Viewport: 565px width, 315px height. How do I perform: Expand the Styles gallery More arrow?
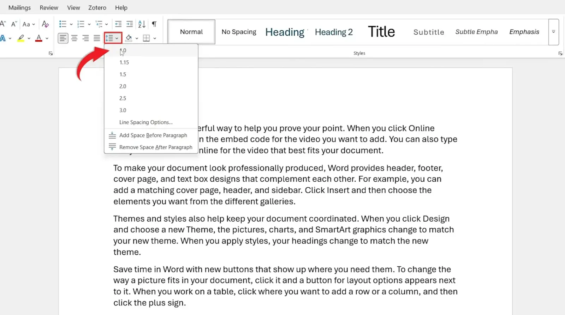[554, 32]
